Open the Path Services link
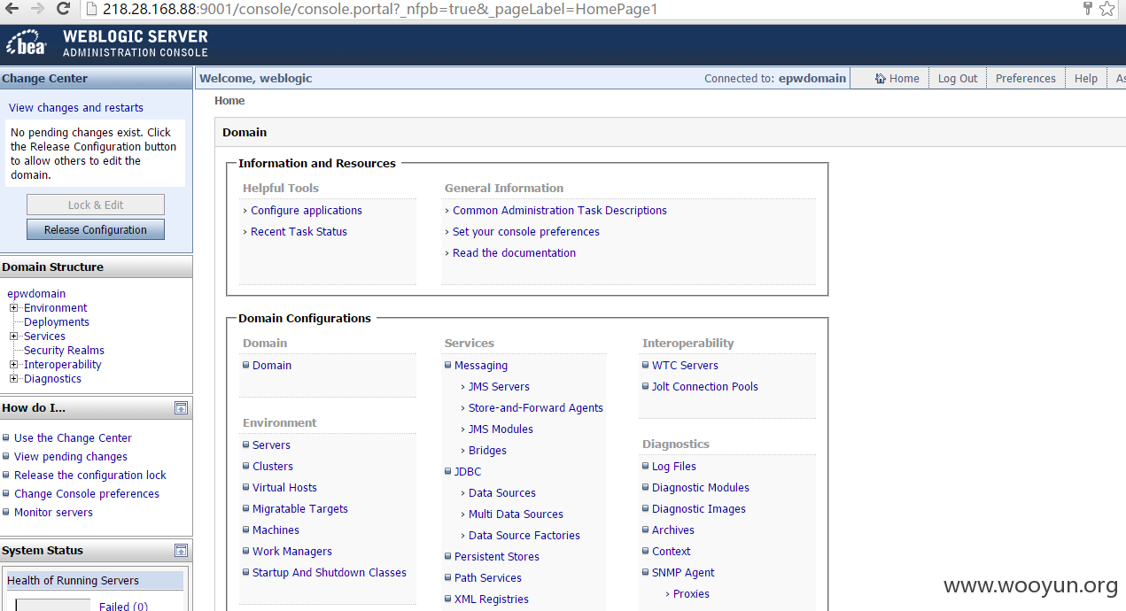Viewport: 1126px width, 611px height. (x=488, y=578)
